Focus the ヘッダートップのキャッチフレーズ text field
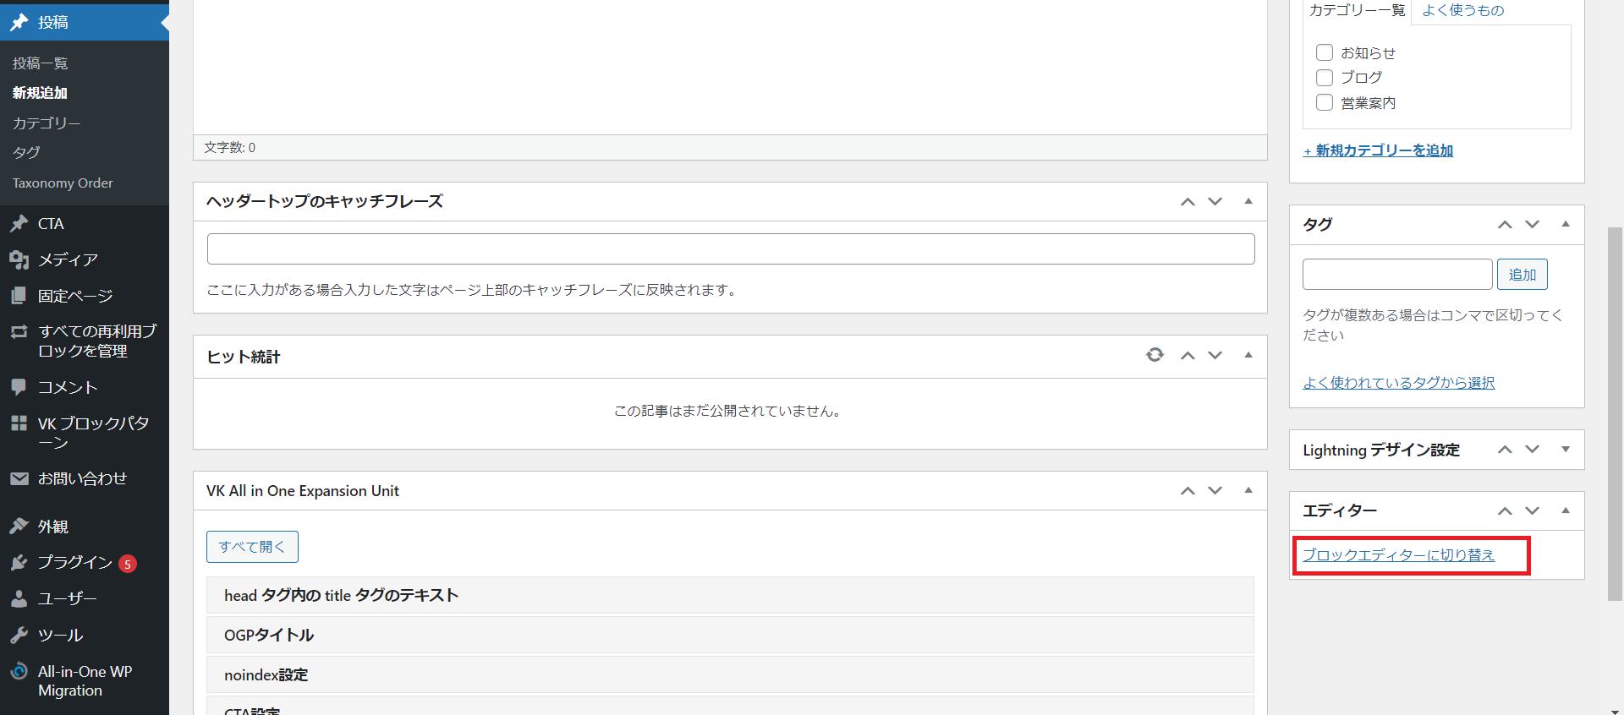Image resolution: width=1624 pixels, height=715 pixels. click(x=730, y=249)
